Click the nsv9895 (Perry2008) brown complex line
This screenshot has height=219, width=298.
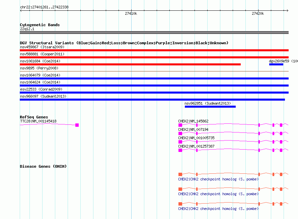click(154, 71)
